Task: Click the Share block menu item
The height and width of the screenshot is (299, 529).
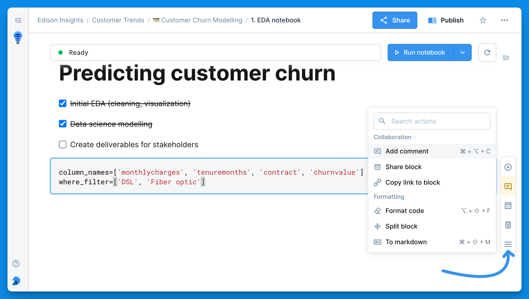Action: click(x=403, y=167)
